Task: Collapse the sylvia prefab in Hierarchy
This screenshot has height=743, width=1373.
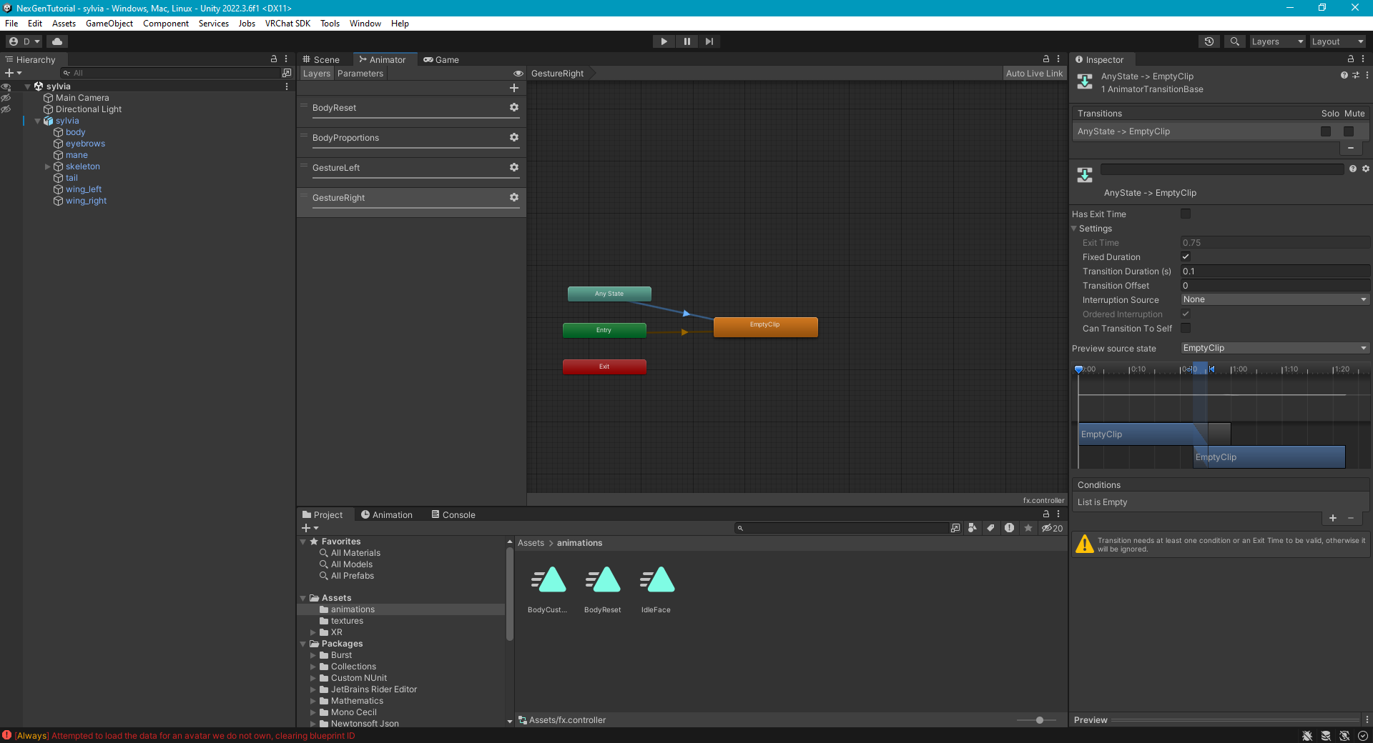Action: pos(38,121)
